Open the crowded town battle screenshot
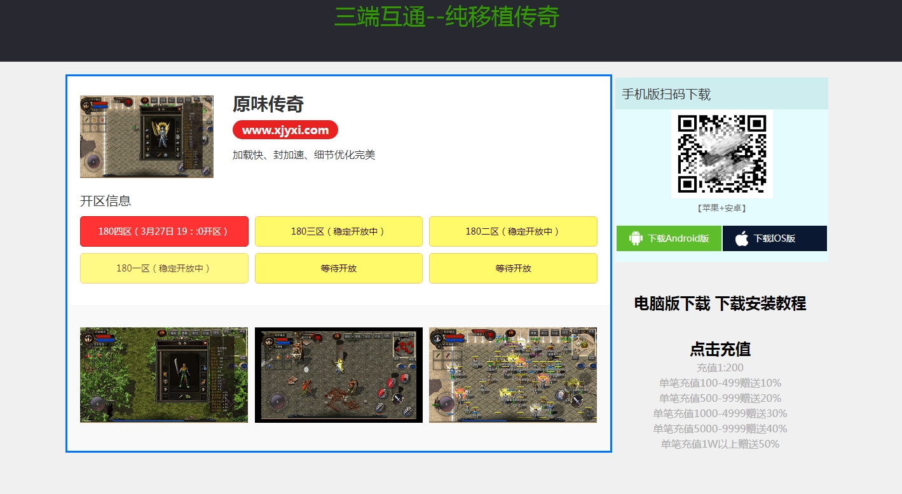Image resolution: width=902 pixels, height=494 pixels. tap(513, 374)
